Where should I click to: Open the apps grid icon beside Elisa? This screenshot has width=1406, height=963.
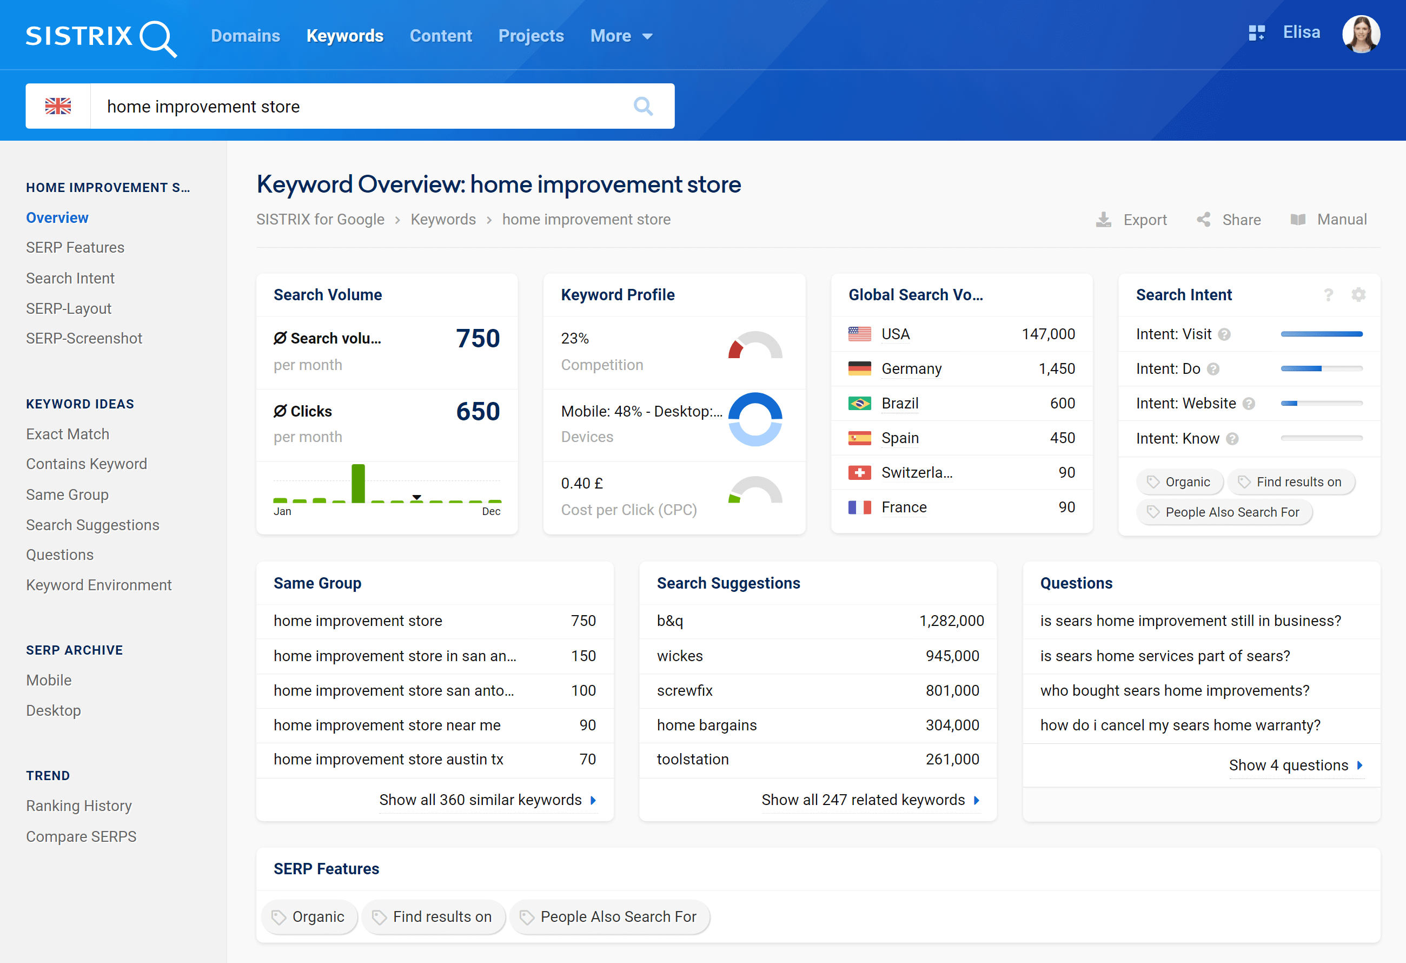[x=1257, y=32]
